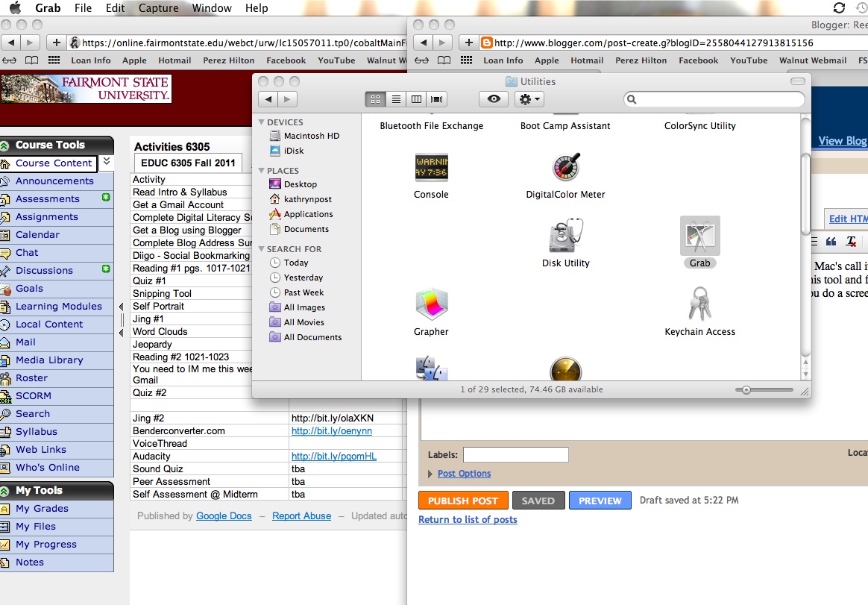Click the Finder window vertical scrollbar
The width and height of the screenshot is (868, 605).
(805, 194)
